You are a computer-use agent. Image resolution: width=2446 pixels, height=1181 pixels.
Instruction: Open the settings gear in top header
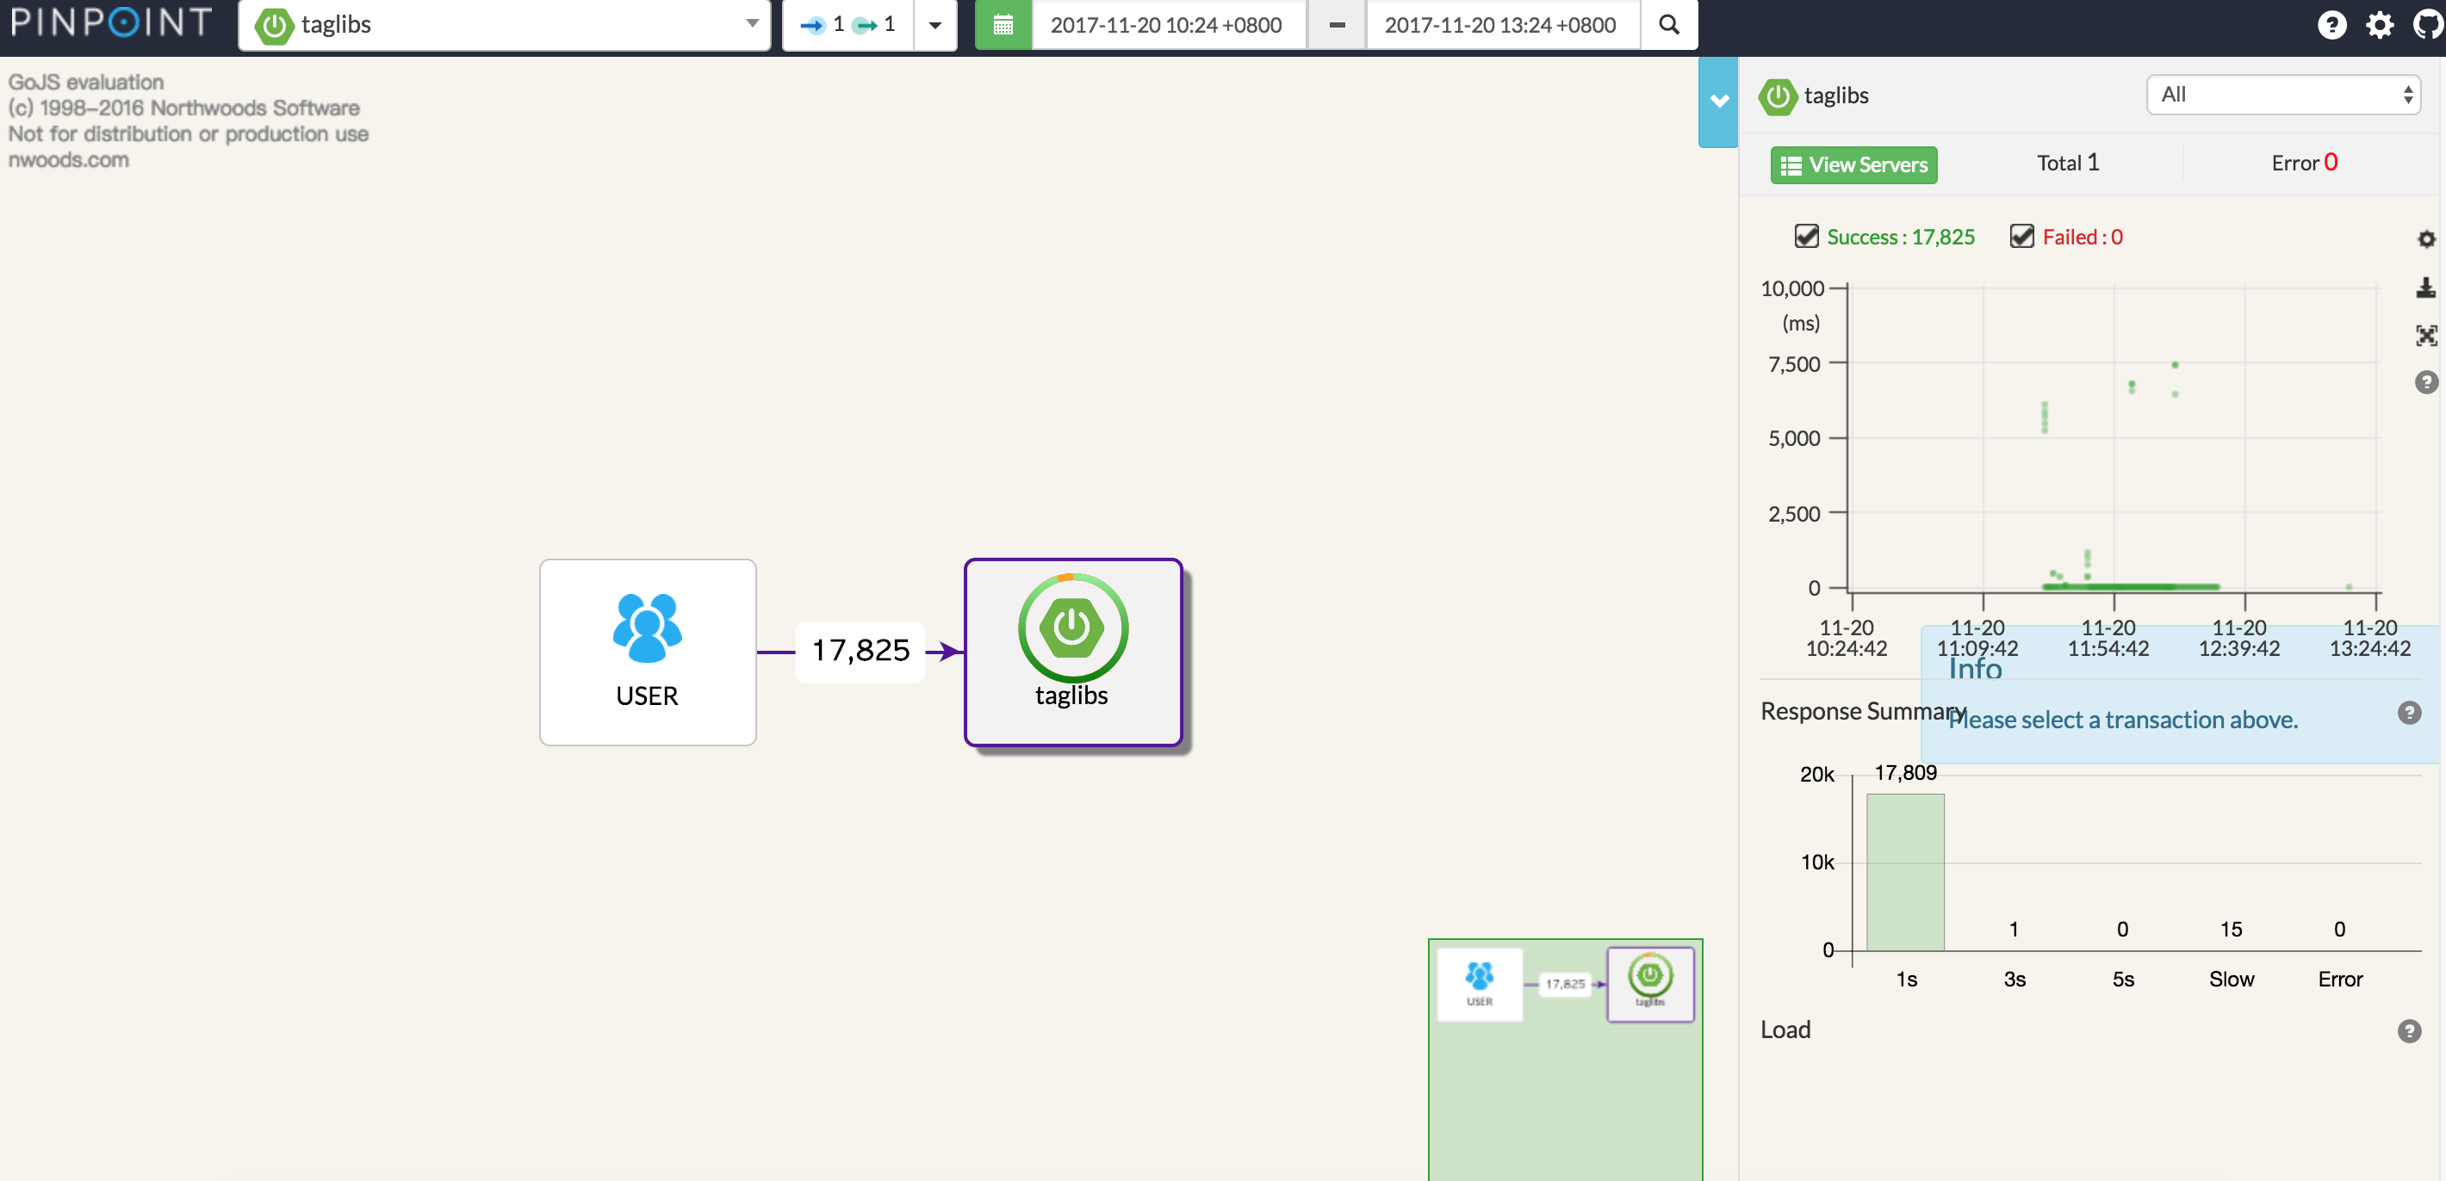[2380, 25]
